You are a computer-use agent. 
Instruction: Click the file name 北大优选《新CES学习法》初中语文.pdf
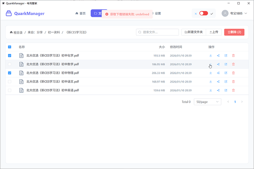pos(53,82)
